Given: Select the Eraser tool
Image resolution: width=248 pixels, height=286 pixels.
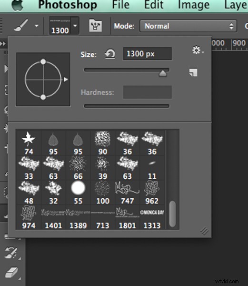Looking at the screenshot, I should (11, 273).
